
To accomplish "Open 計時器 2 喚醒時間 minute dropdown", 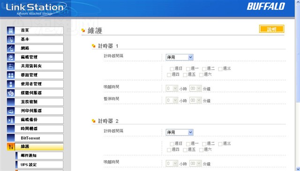I will coord(195,164).
